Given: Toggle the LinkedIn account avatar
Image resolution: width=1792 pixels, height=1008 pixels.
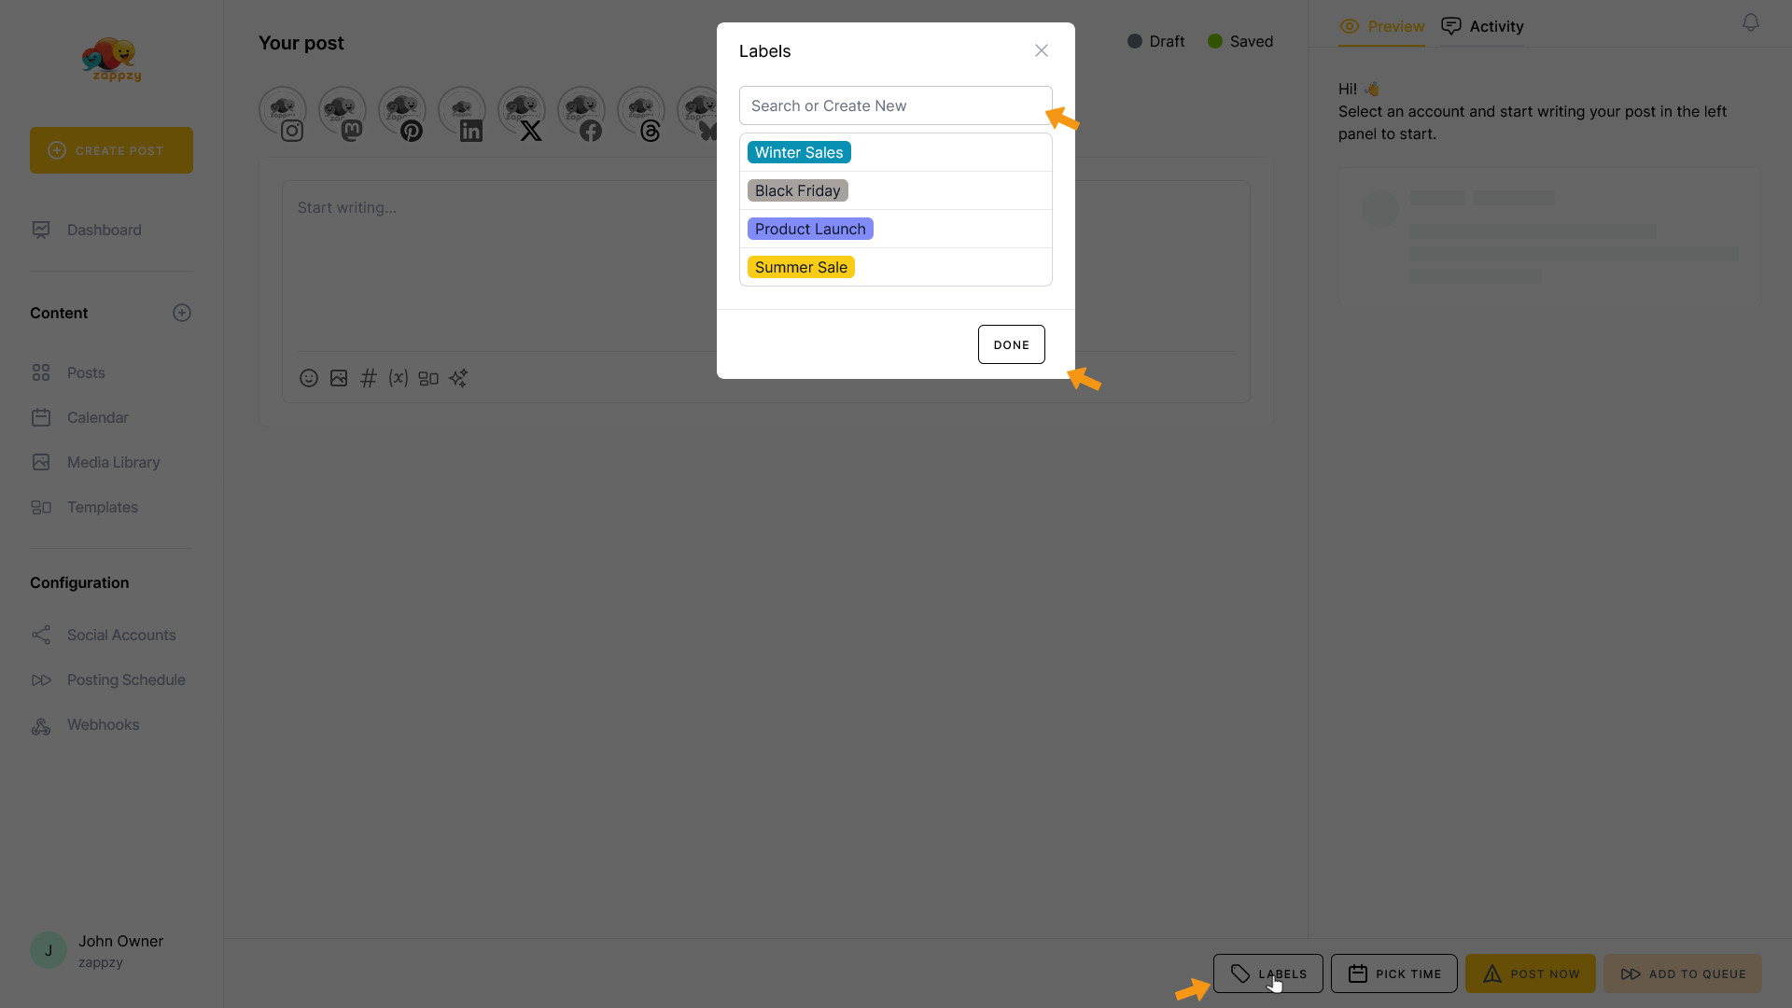Looking at the screenshot, I should click(462, 112).
